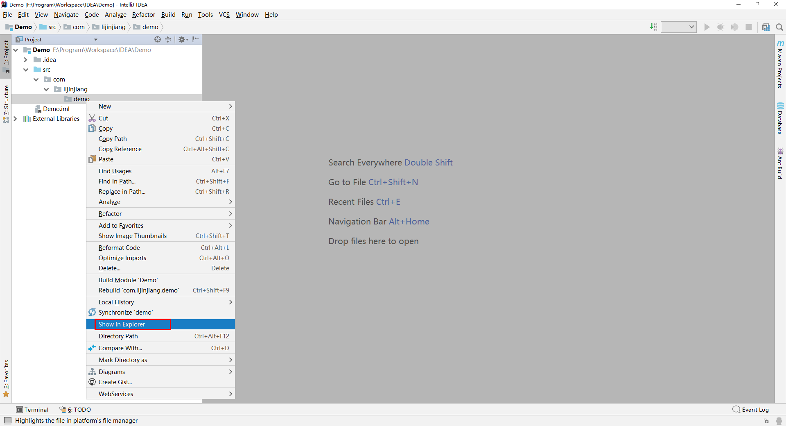Click the tool window quick-access icon in status bar
The width and height of the screenshot is (786, 426).
[x=8, y=421]
